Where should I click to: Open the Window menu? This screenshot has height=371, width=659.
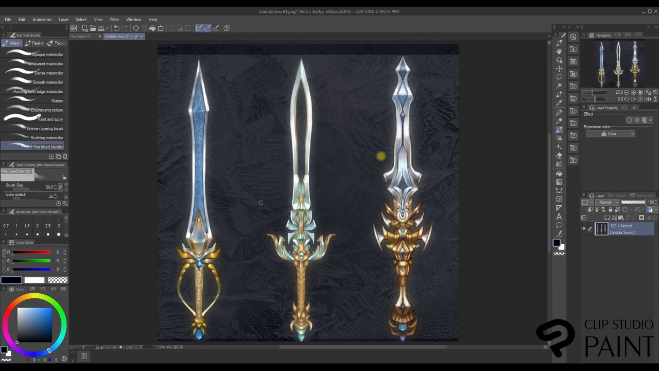[x=133, y=20]
